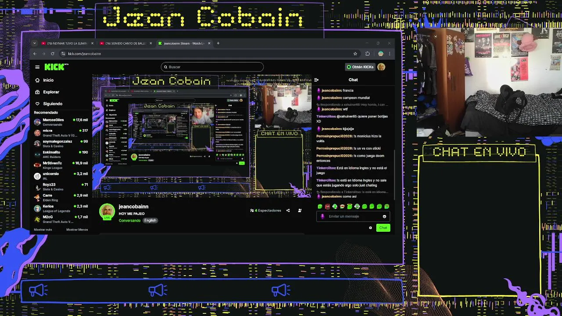
Task: Click the purple microphone badge in chat input
Action: [322, 216]
